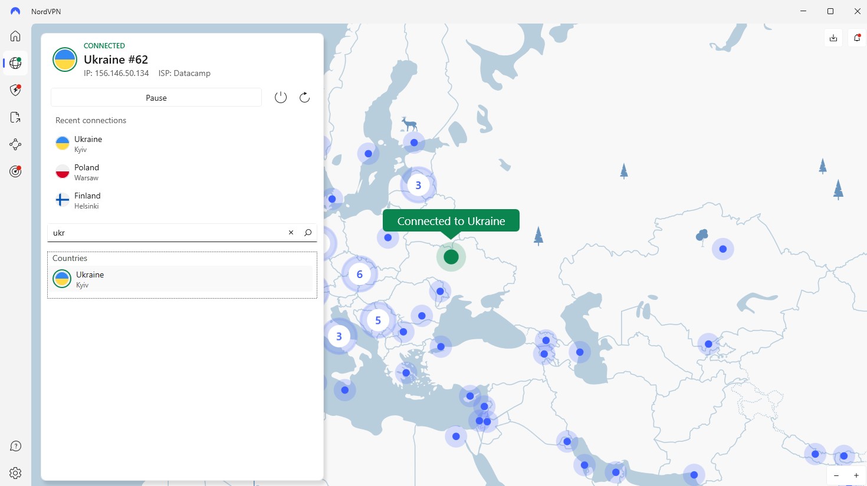Screen dimensions: 867x486
Task: Click the download icon at top right
Action: (833, 38)
